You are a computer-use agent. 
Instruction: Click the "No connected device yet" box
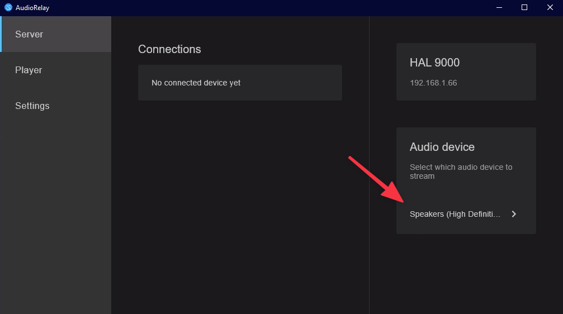[240, 83]
